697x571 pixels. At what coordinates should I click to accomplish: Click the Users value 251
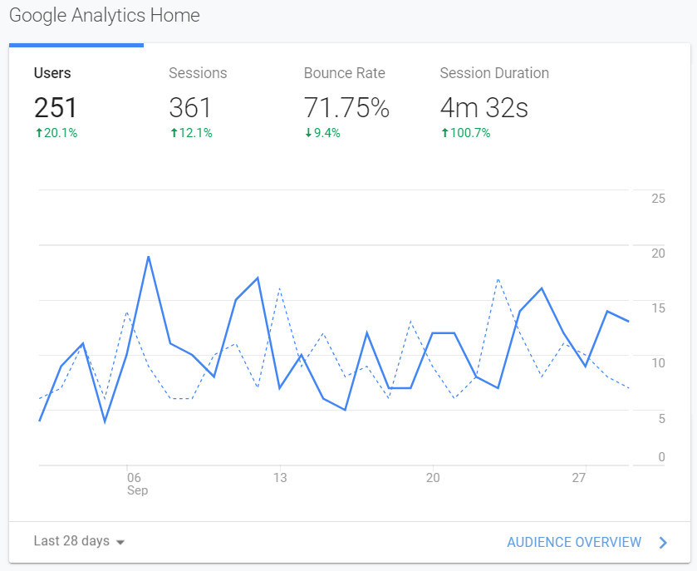56,107
